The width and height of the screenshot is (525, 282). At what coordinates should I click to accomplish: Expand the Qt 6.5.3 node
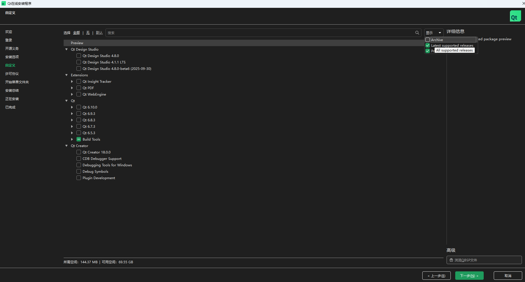pyautogui.click(x=72, y=133)
